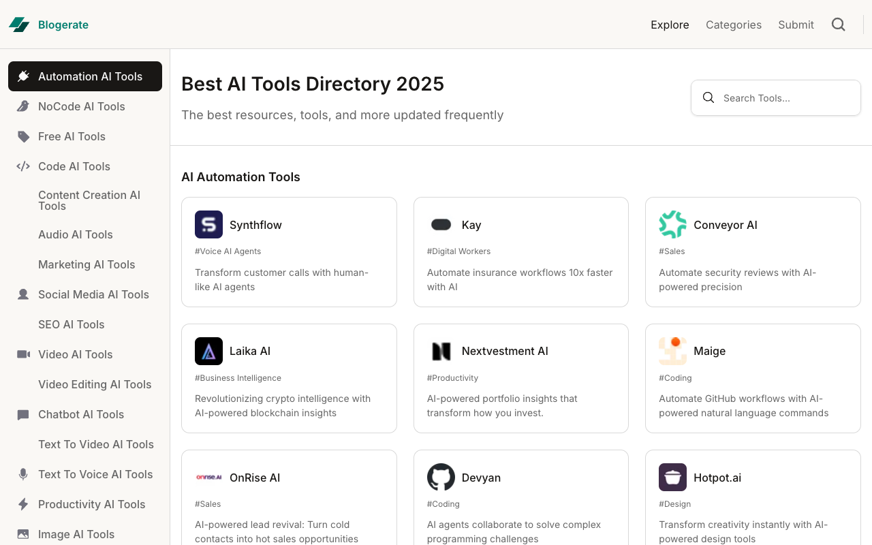The height and width of the screenshot is (545, 872).
Task: Click 'AI-powered portfolio insights' description text
Action: click(x=502, y=406)
